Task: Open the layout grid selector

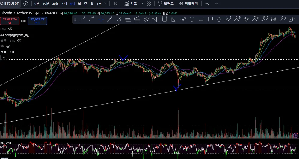Action: tap(149, 4)
